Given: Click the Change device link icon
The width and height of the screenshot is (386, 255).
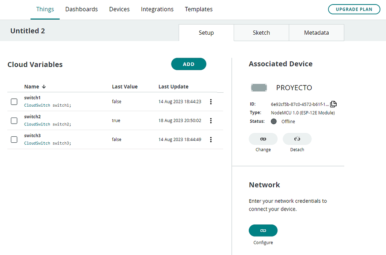Looking at the screenshot, I should pos(263,139).
